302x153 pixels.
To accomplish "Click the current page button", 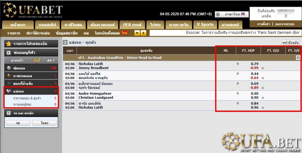I will [x=291, y=42].
